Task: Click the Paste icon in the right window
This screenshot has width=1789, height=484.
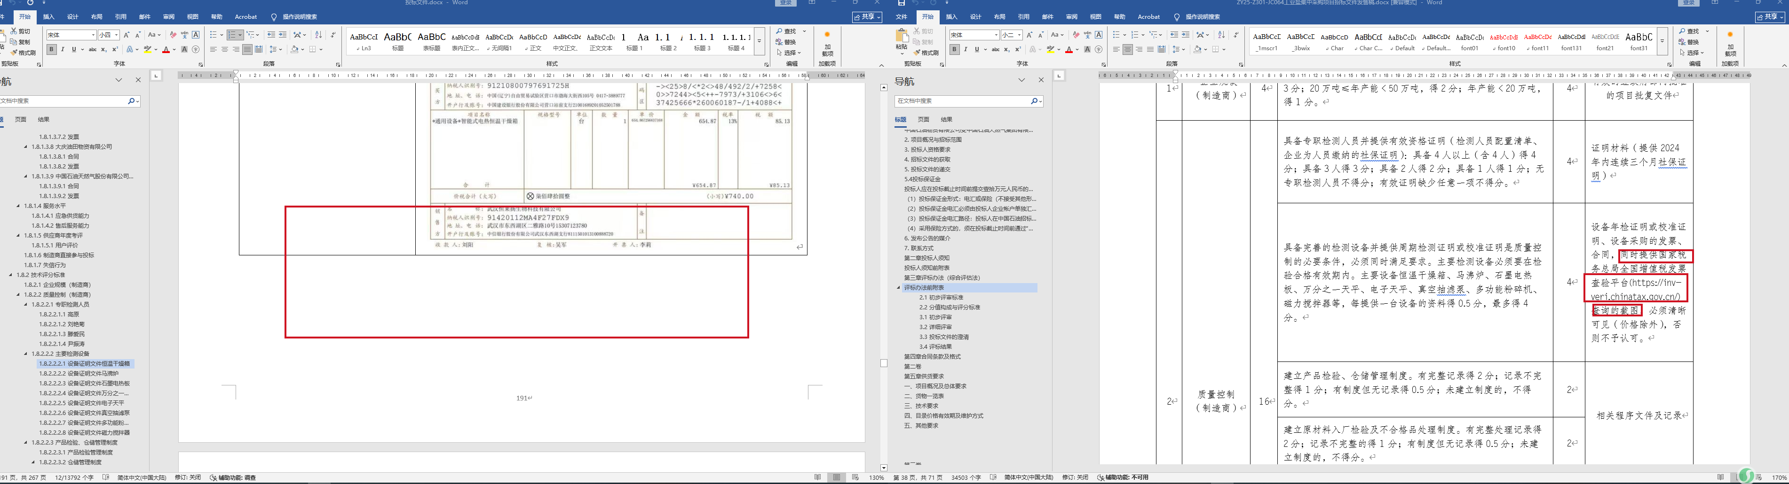Action: 902,40
